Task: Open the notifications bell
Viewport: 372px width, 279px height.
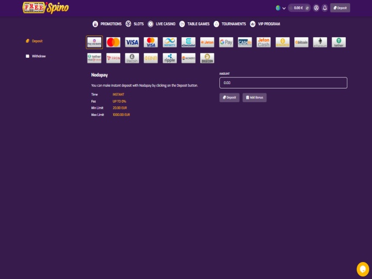Action: [325, 8]
